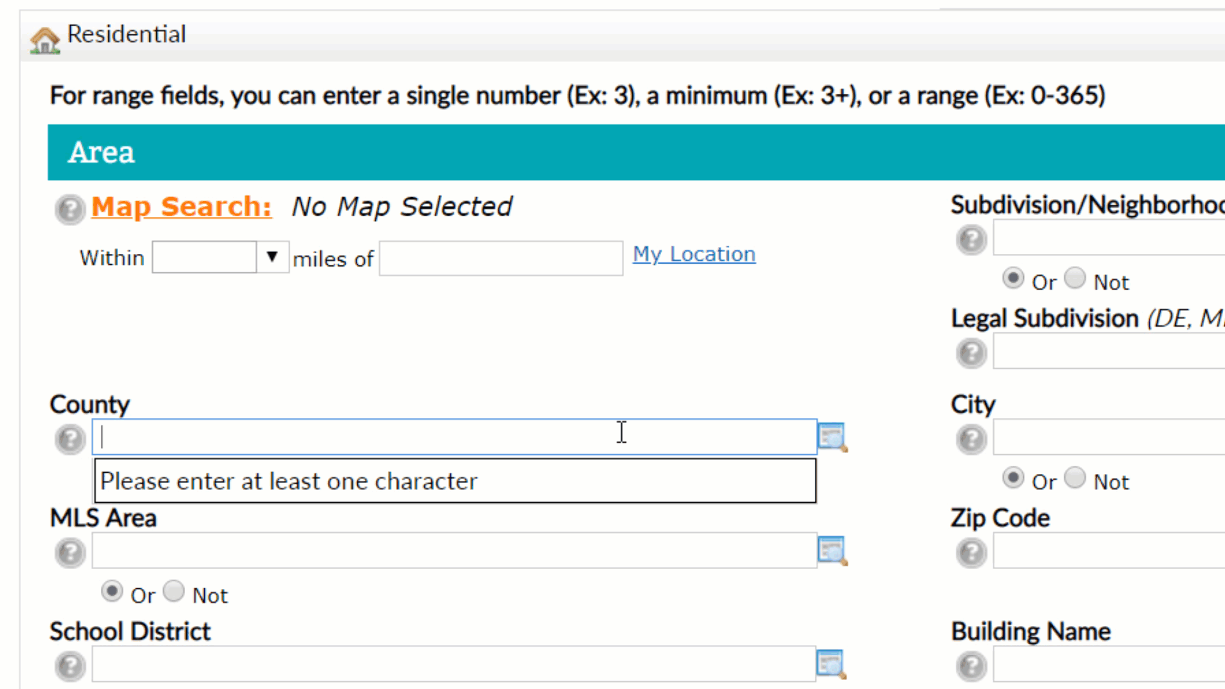
Task: Click the Legal Subdivision help icon
Action: pyautogui.click(x=971, y=353)
